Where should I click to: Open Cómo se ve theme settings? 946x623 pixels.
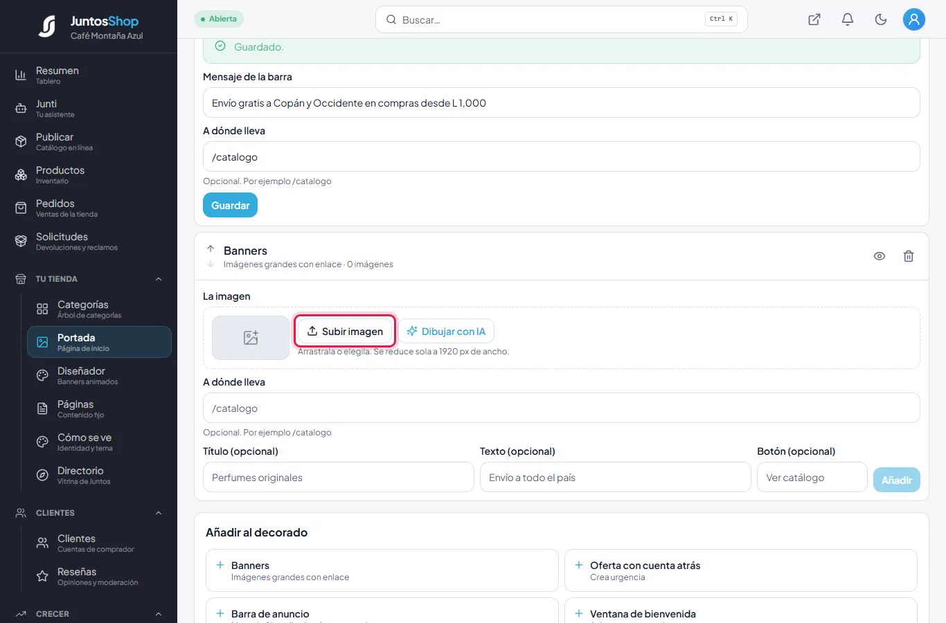pyautogui.click(x=99, y=442)
